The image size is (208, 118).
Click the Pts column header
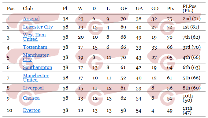coord(170,9)
